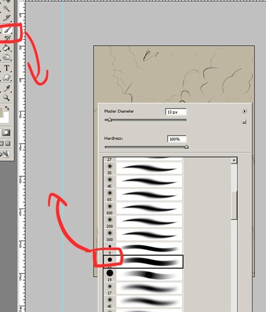Viewport: 266px width, 312px height.
Task: Click the Master Diameter slider handle
Action: pyautogui.click(x=110, y=120)
